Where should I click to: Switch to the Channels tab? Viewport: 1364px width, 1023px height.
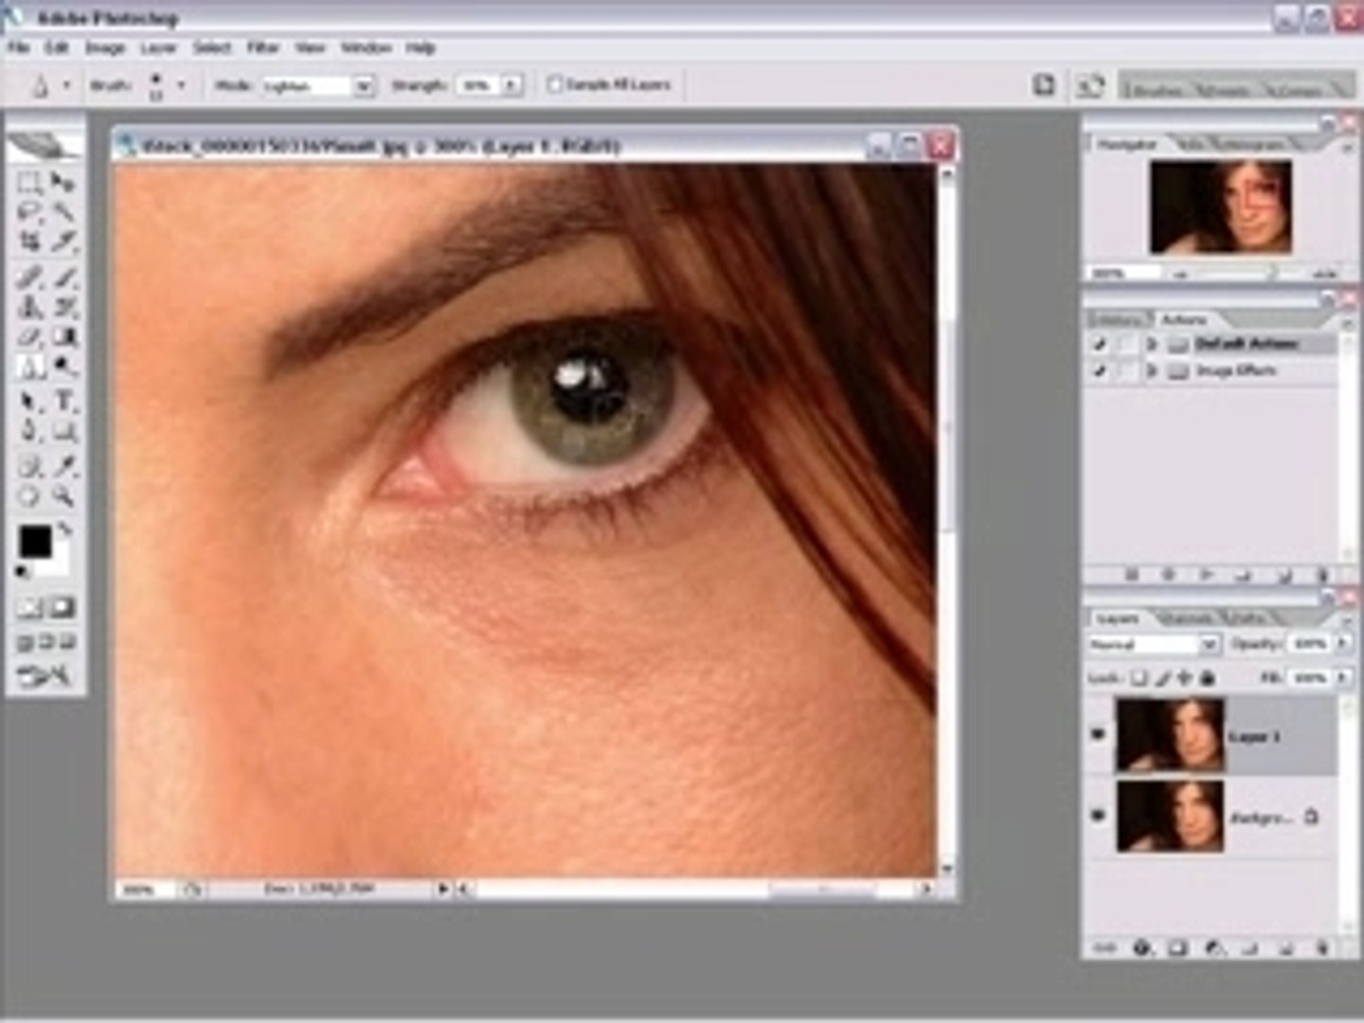1188,619
